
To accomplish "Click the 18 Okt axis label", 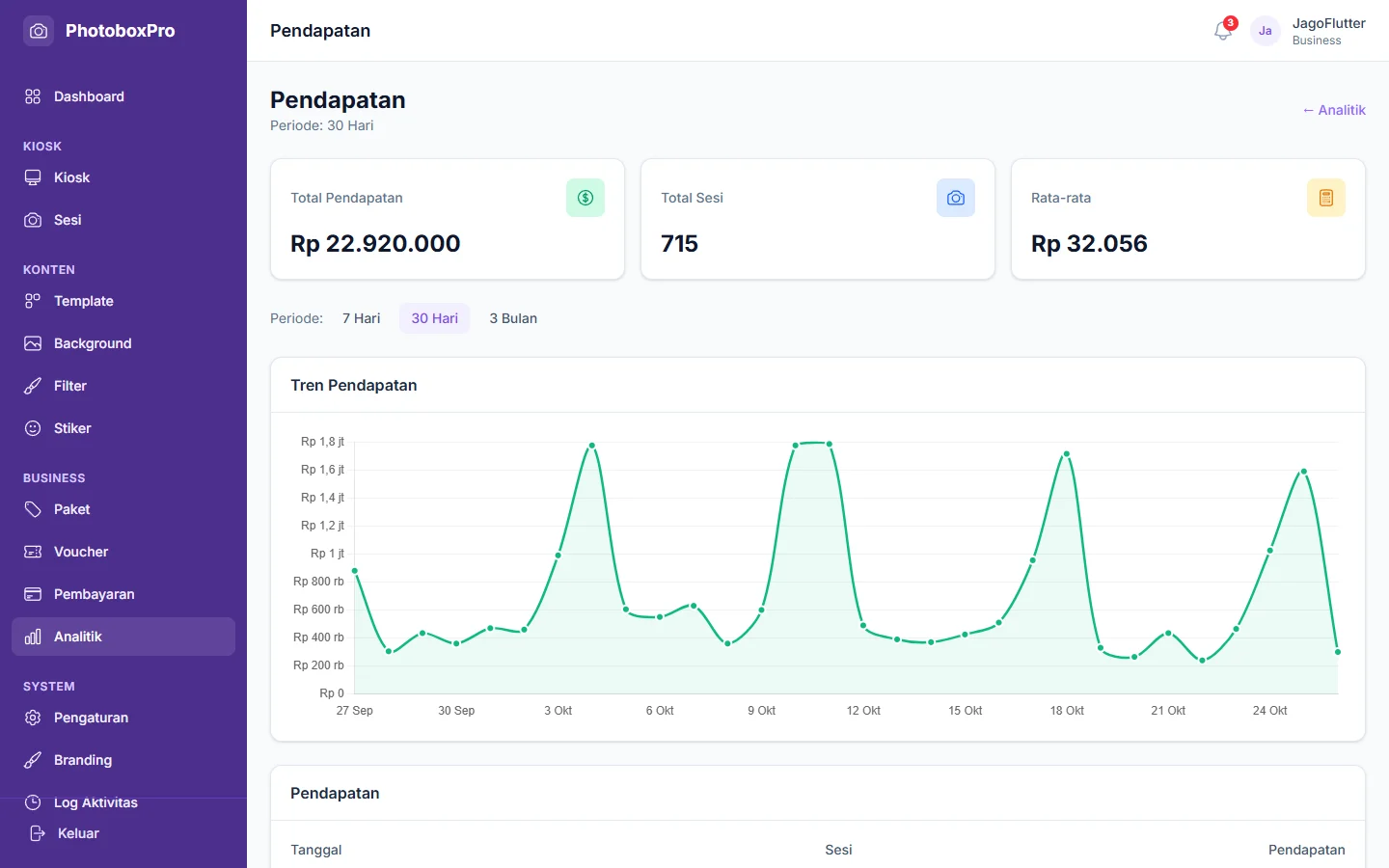I will [1067, 711].
